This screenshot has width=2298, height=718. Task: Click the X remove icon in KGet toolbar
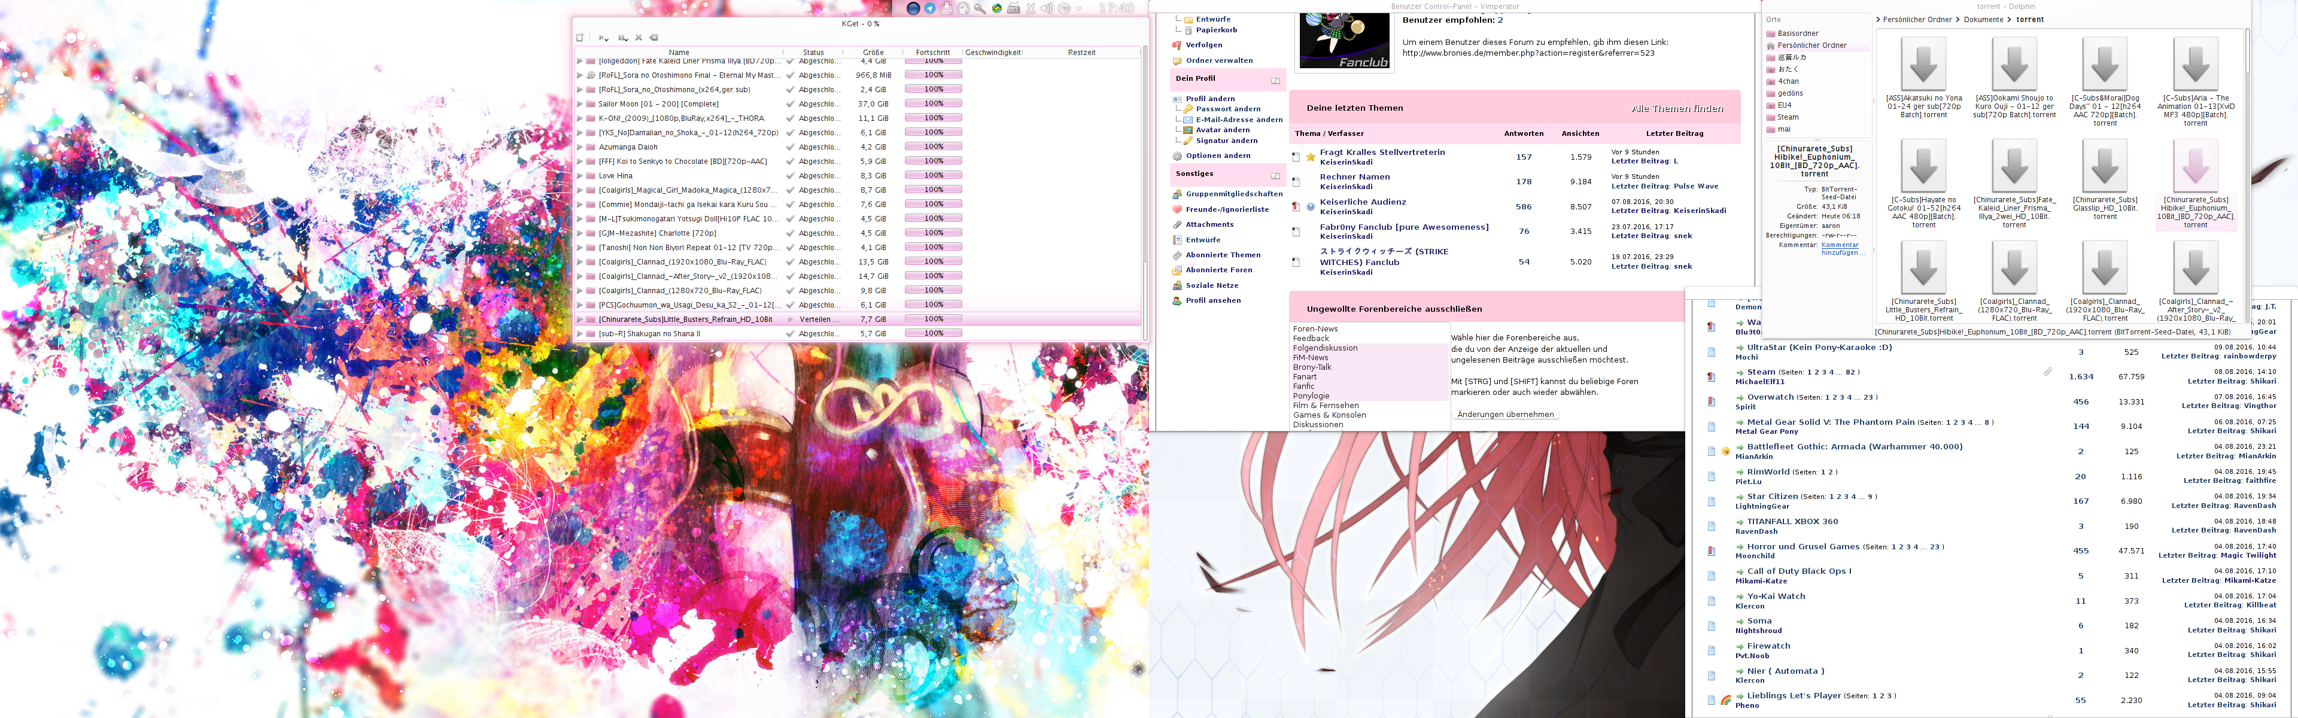click(639, 38)
